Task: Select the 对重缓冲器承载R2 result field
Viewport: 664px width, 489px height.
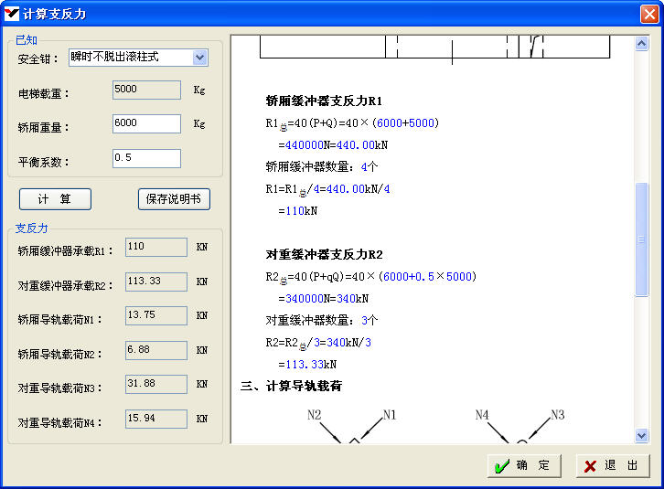Action: click(x=155, y=282)
